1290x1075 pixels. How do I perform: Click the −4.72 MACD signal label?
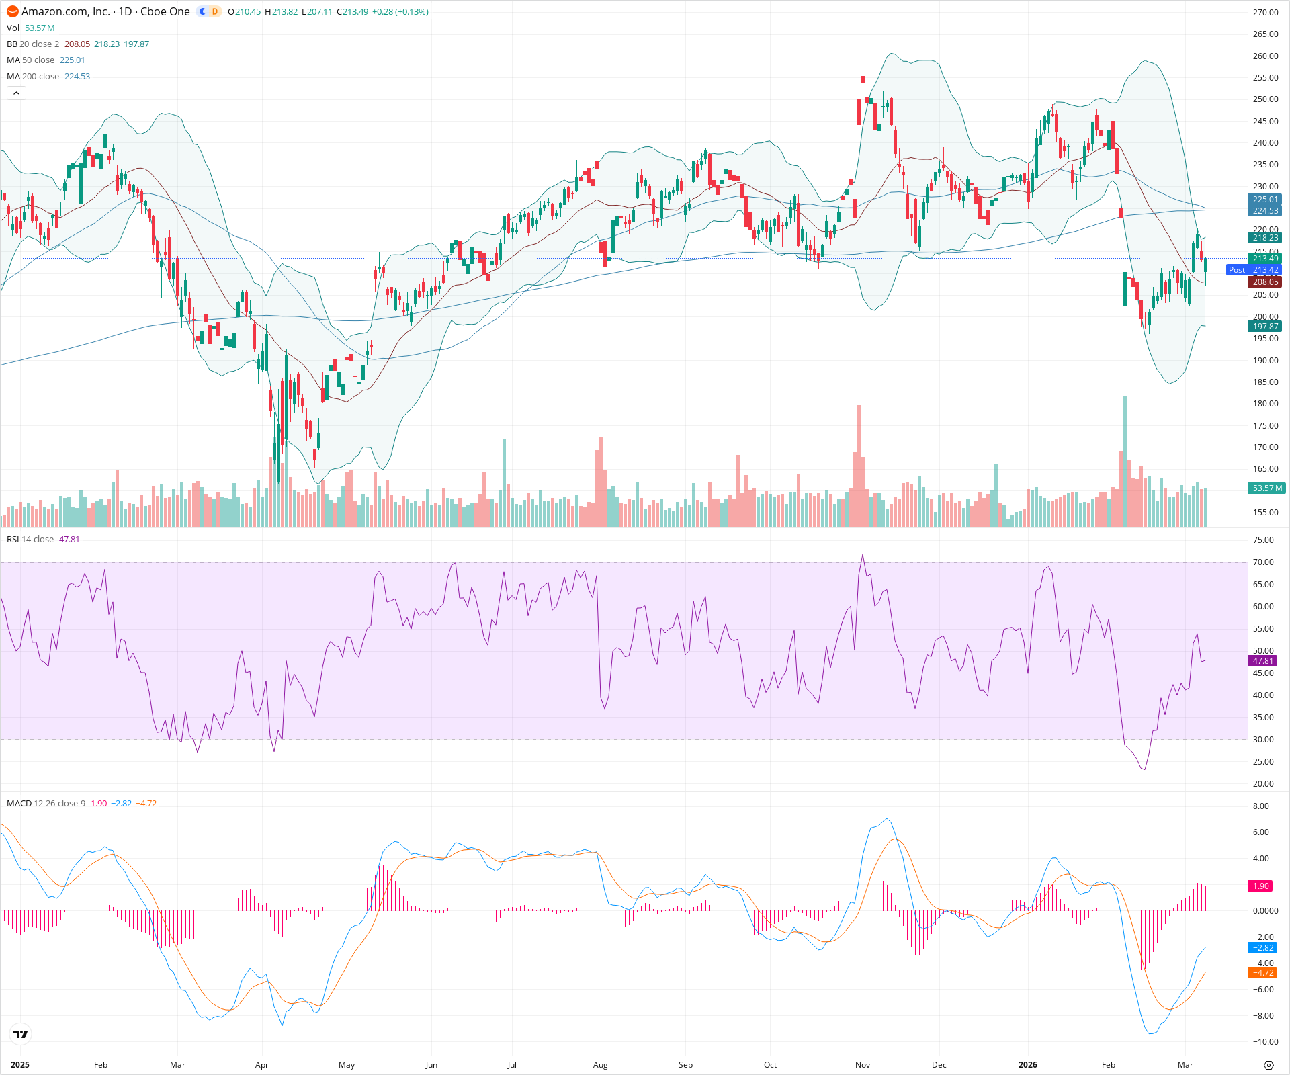coord(1264,973)
